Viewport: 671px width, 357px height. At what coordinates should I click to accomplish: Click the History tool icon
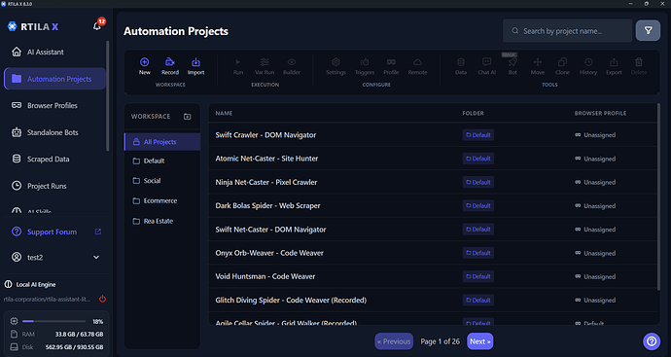tap(588, 62)
